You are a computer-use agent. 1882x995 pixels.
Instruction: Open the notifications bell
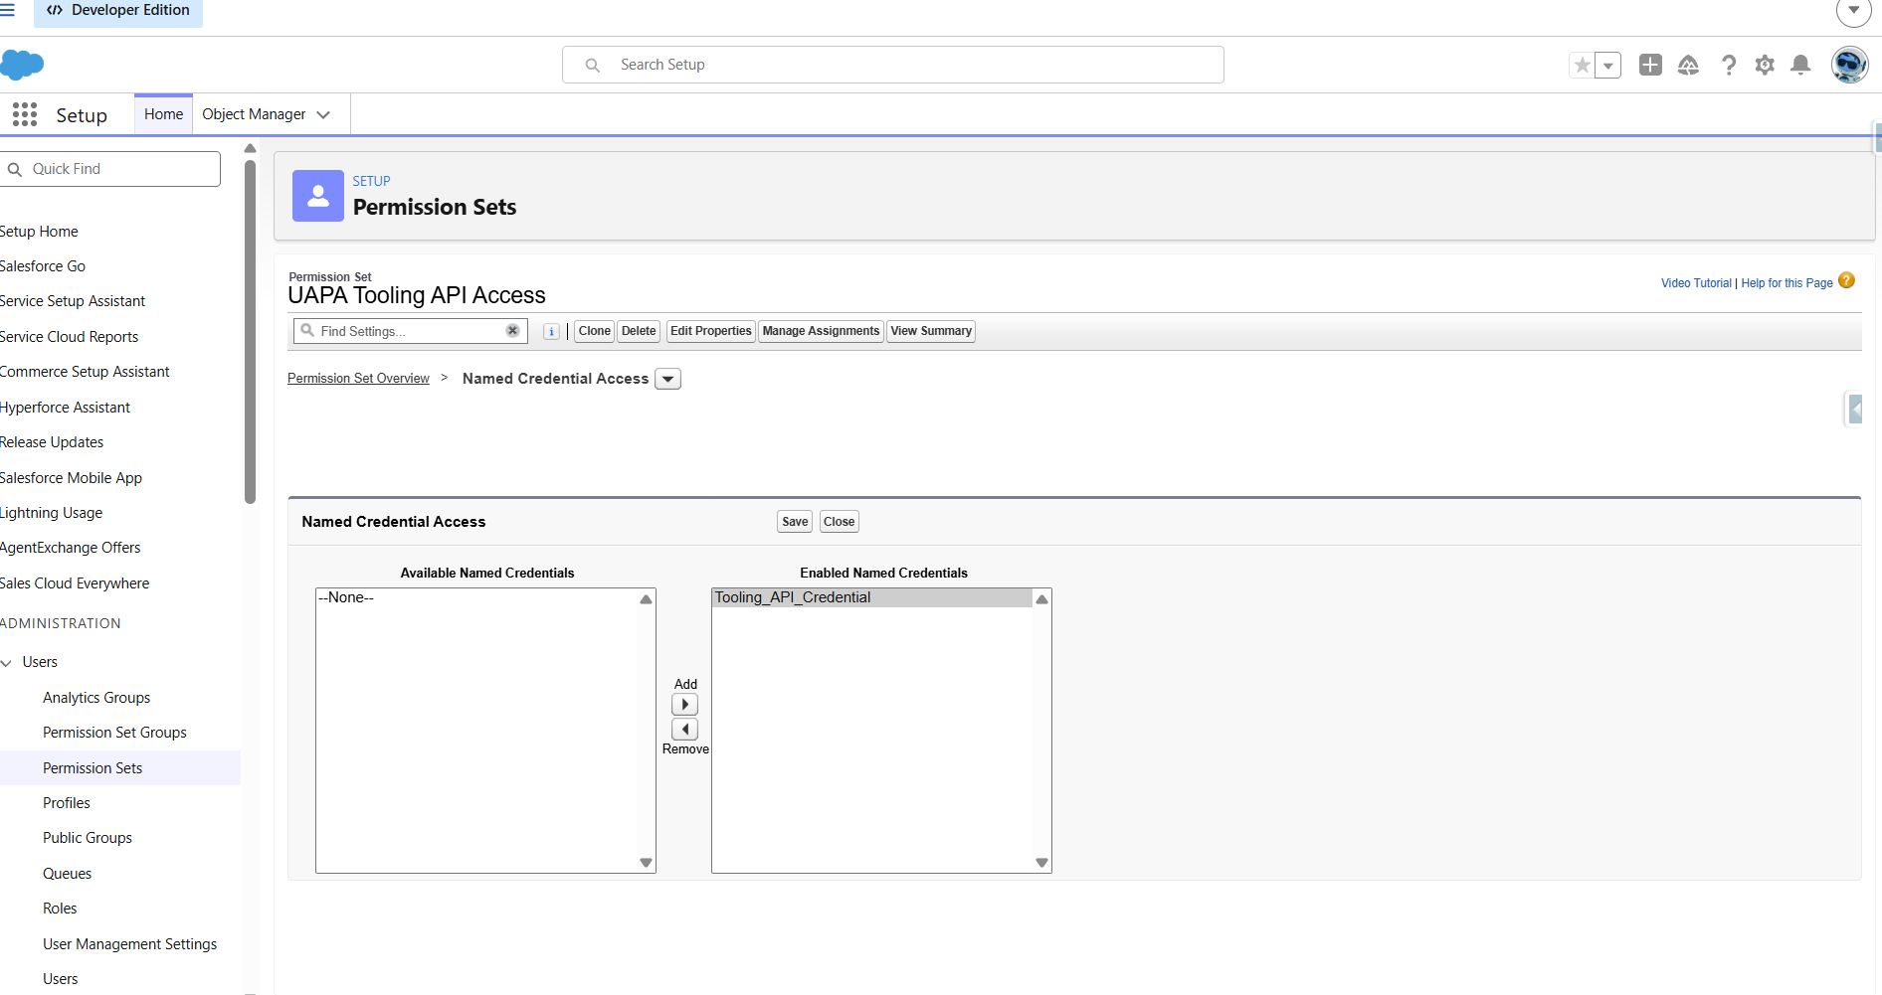[x=1800, y=65]
